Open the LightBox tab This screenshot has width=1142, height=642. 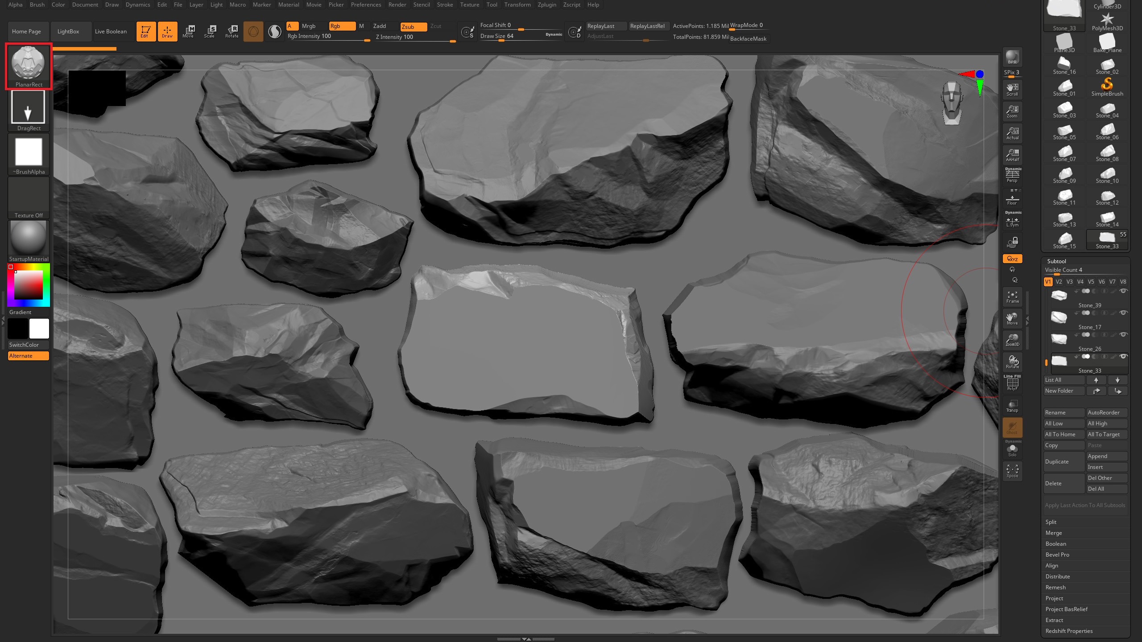[68, 31]
